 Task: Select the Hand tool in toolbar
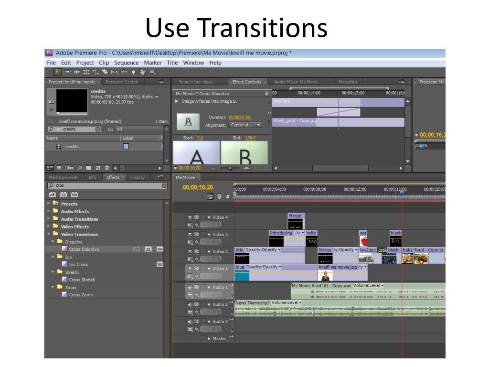[143, 72]
